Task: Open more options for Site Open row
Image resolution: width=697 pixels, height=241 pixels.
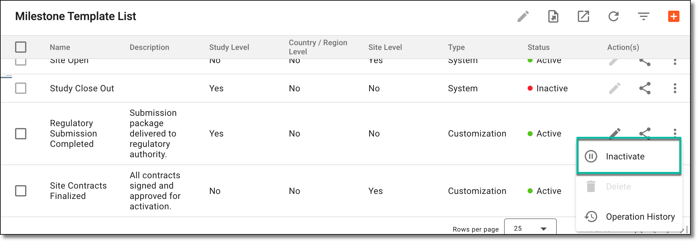Action: click(x=675, y=62)
